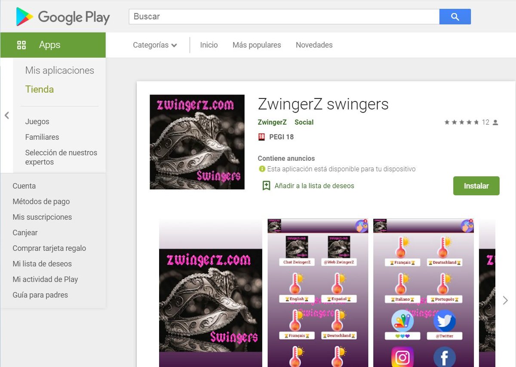Click the Social category link
The width and height of the screenshot is (516, 367).
tap(304, 122)
